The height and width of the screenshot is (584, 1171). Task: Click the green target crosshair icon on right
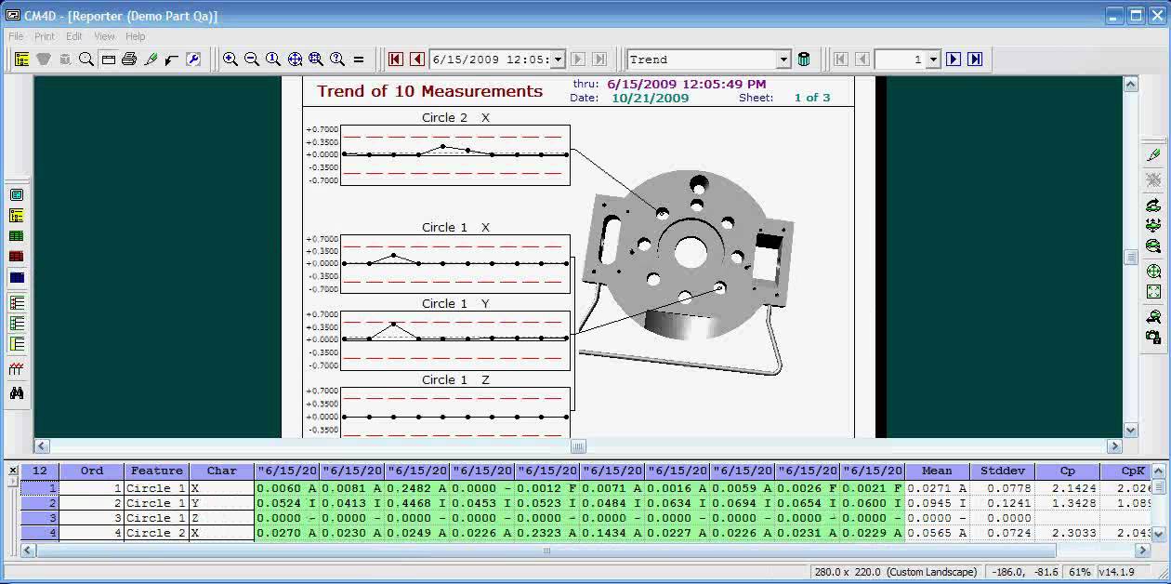[x=1153, y=272]
